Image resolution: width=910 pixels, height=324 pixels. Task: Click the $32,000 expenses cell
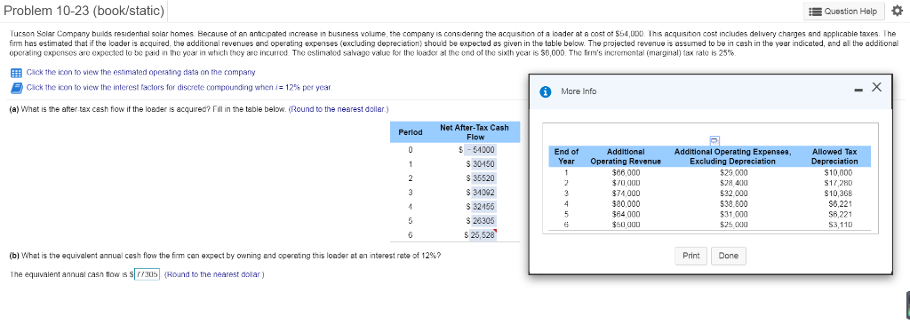(733, 194)
